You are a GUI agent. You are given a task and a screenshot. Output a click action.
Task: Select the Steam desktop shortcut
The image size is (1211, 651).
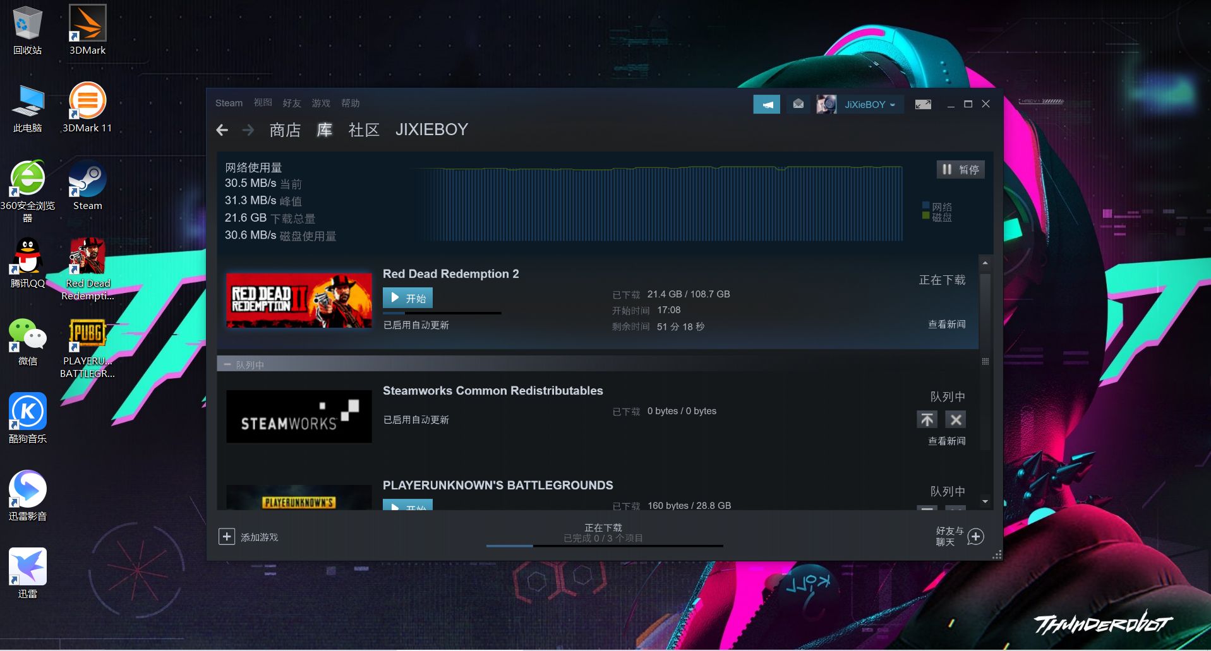coord(87,185)
